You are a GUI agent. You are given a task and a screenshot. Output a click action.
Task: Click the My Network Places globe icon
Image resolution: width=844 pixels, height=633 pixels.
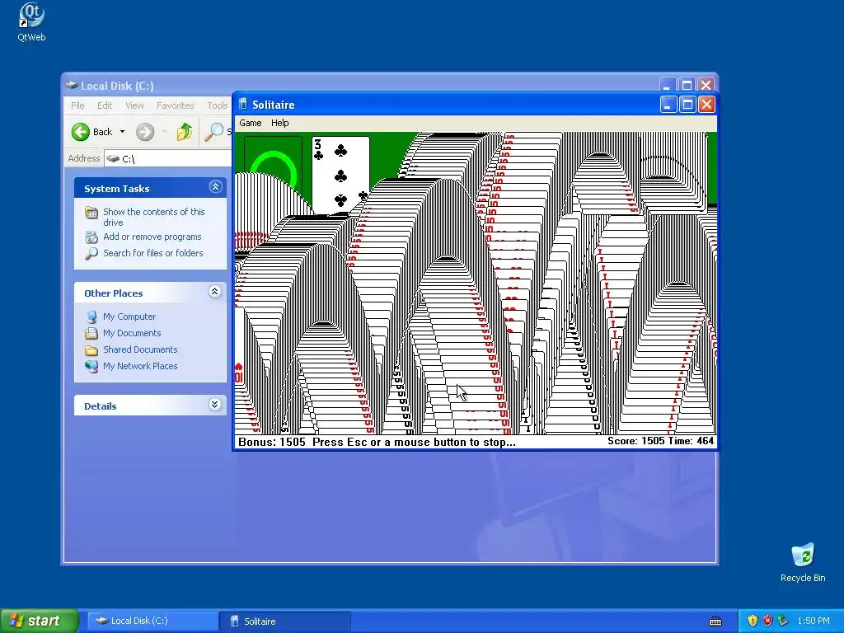coord(91,366)
